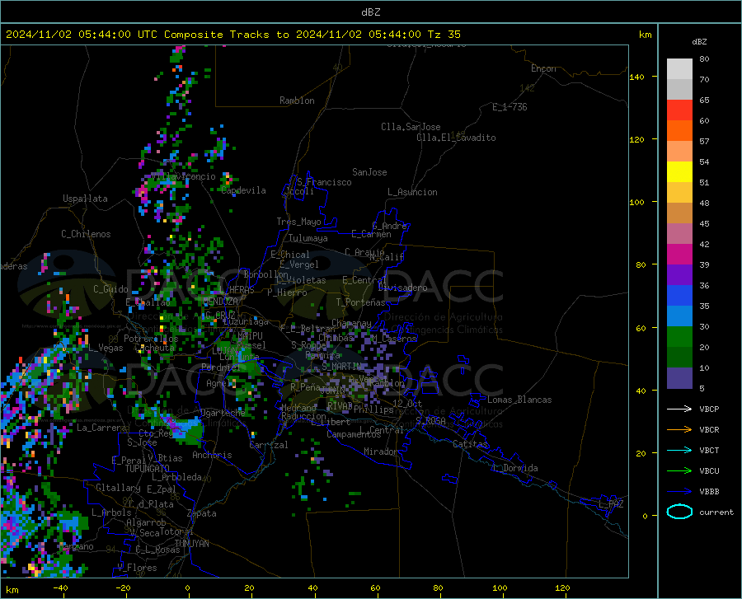Select the blue 35 dBZ color swatch
This screenshot has height=599, width=742.
679,296
